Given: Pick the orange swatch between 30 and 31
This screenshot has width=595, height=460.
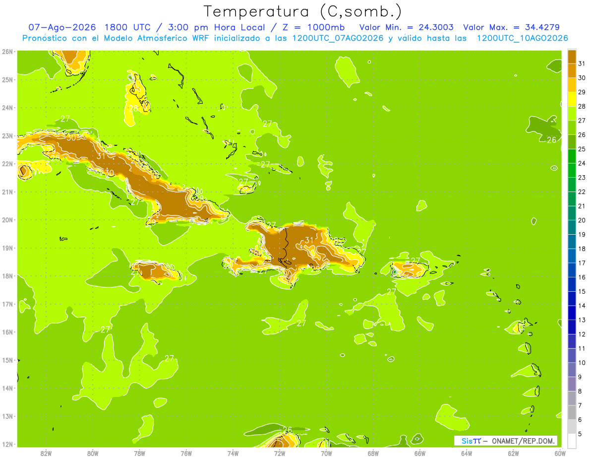Looking at the screenshot, I should 572,71.
